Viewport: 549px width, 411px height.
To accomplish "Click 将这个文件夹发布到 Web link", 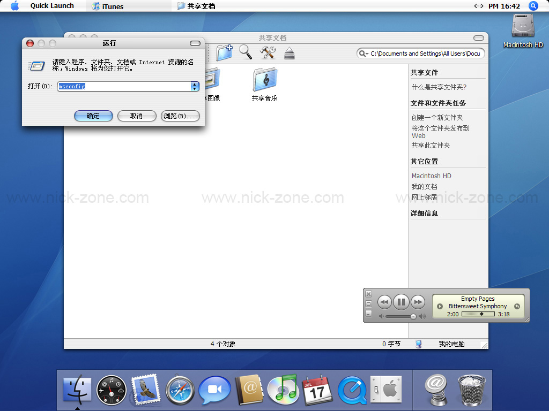I will (441, 132).
